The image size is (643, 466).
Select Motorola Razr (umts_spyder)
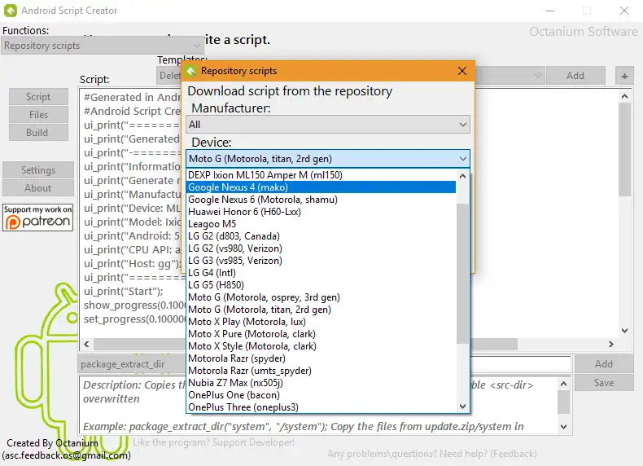(x=321, y=371)
